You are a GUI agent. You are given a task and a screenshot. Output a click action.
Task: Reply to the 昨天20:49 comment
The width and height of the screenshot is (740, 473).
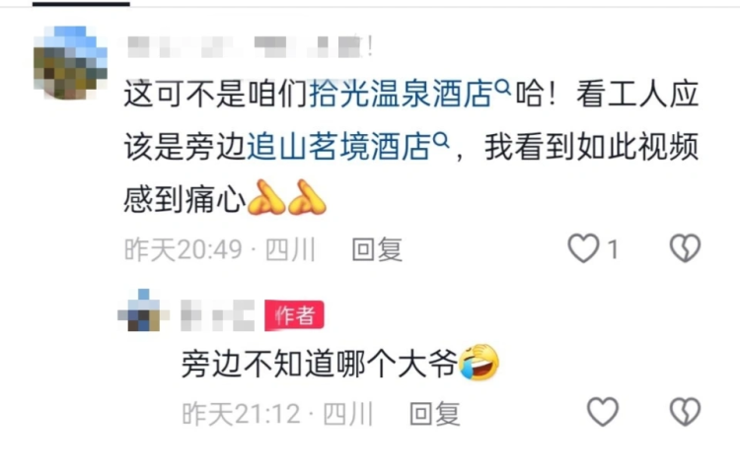(377, 249)
